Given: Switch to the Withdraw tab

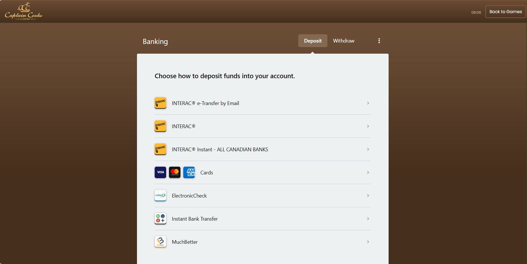Looking at the screenshot, I should 344,41.
